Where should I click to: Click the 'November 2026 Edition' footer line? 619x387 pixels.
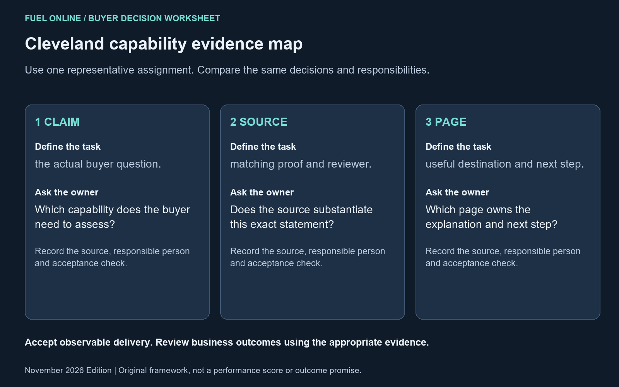(x=193, y=371)
